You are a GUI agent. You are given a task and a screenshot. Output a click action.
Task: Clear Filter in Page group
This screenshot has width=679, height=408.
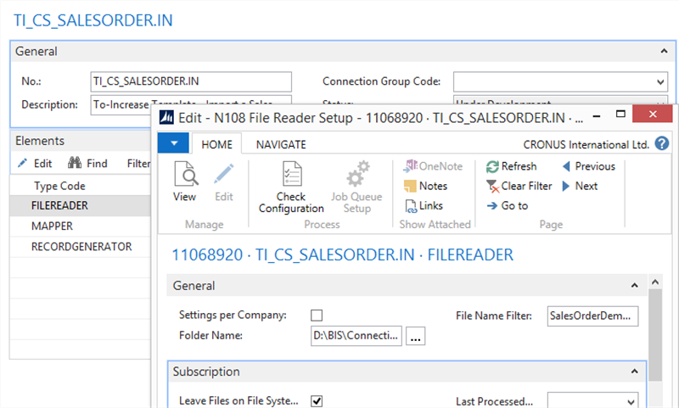(519, 186)
